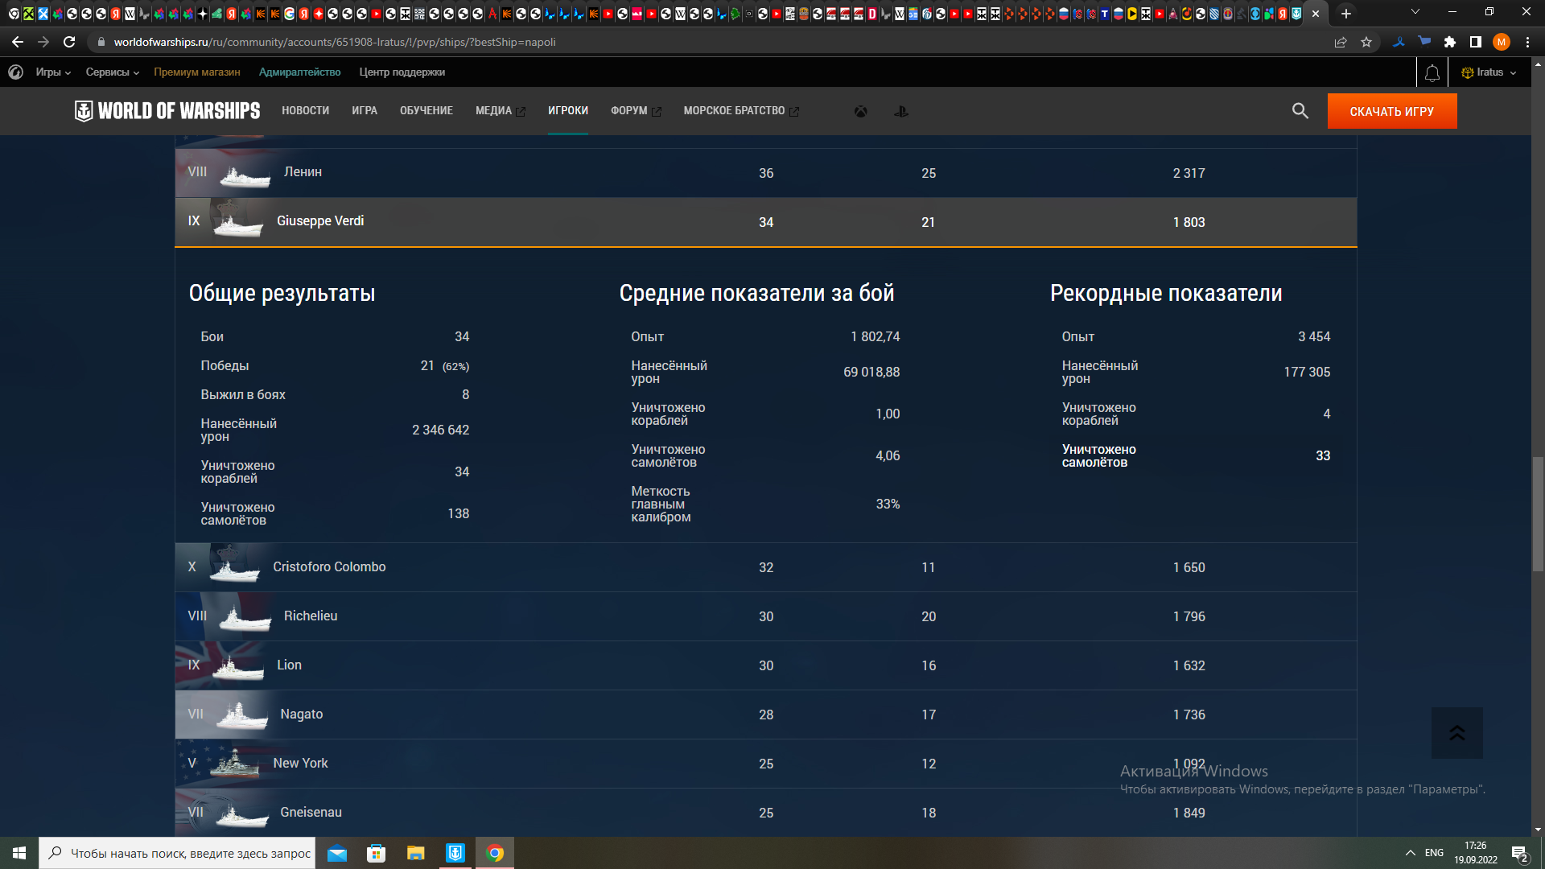
Task: Open the browser extensions puzzle icon
Action: (x=1450, y=42)
